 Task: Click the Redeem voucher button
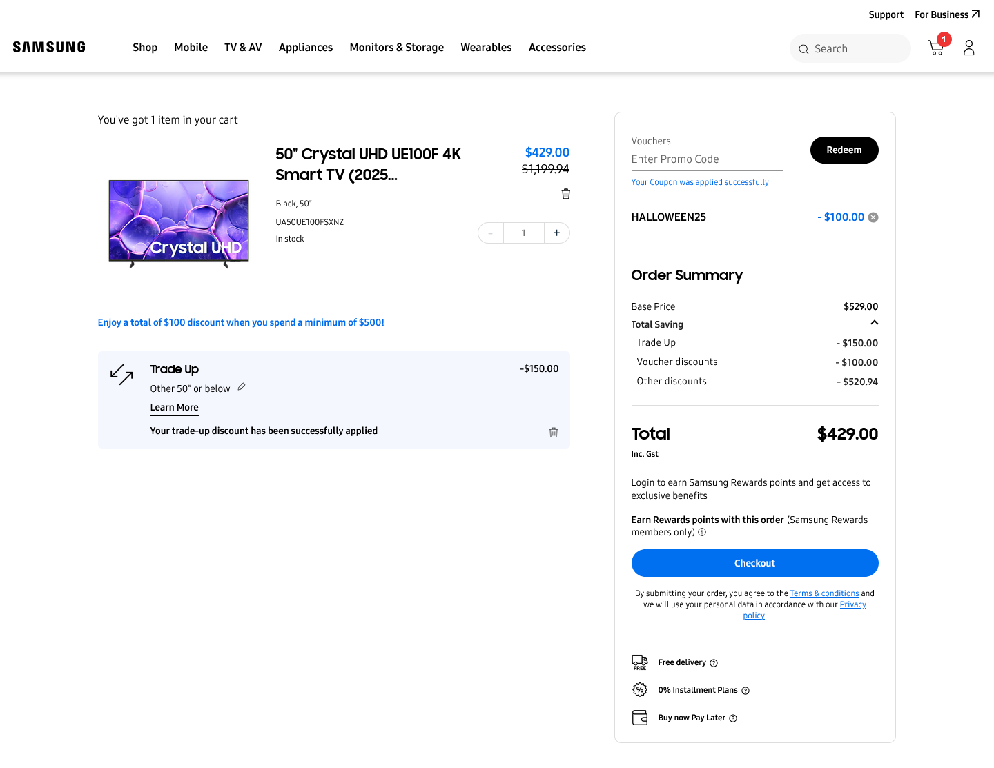[x=844, y=150]
